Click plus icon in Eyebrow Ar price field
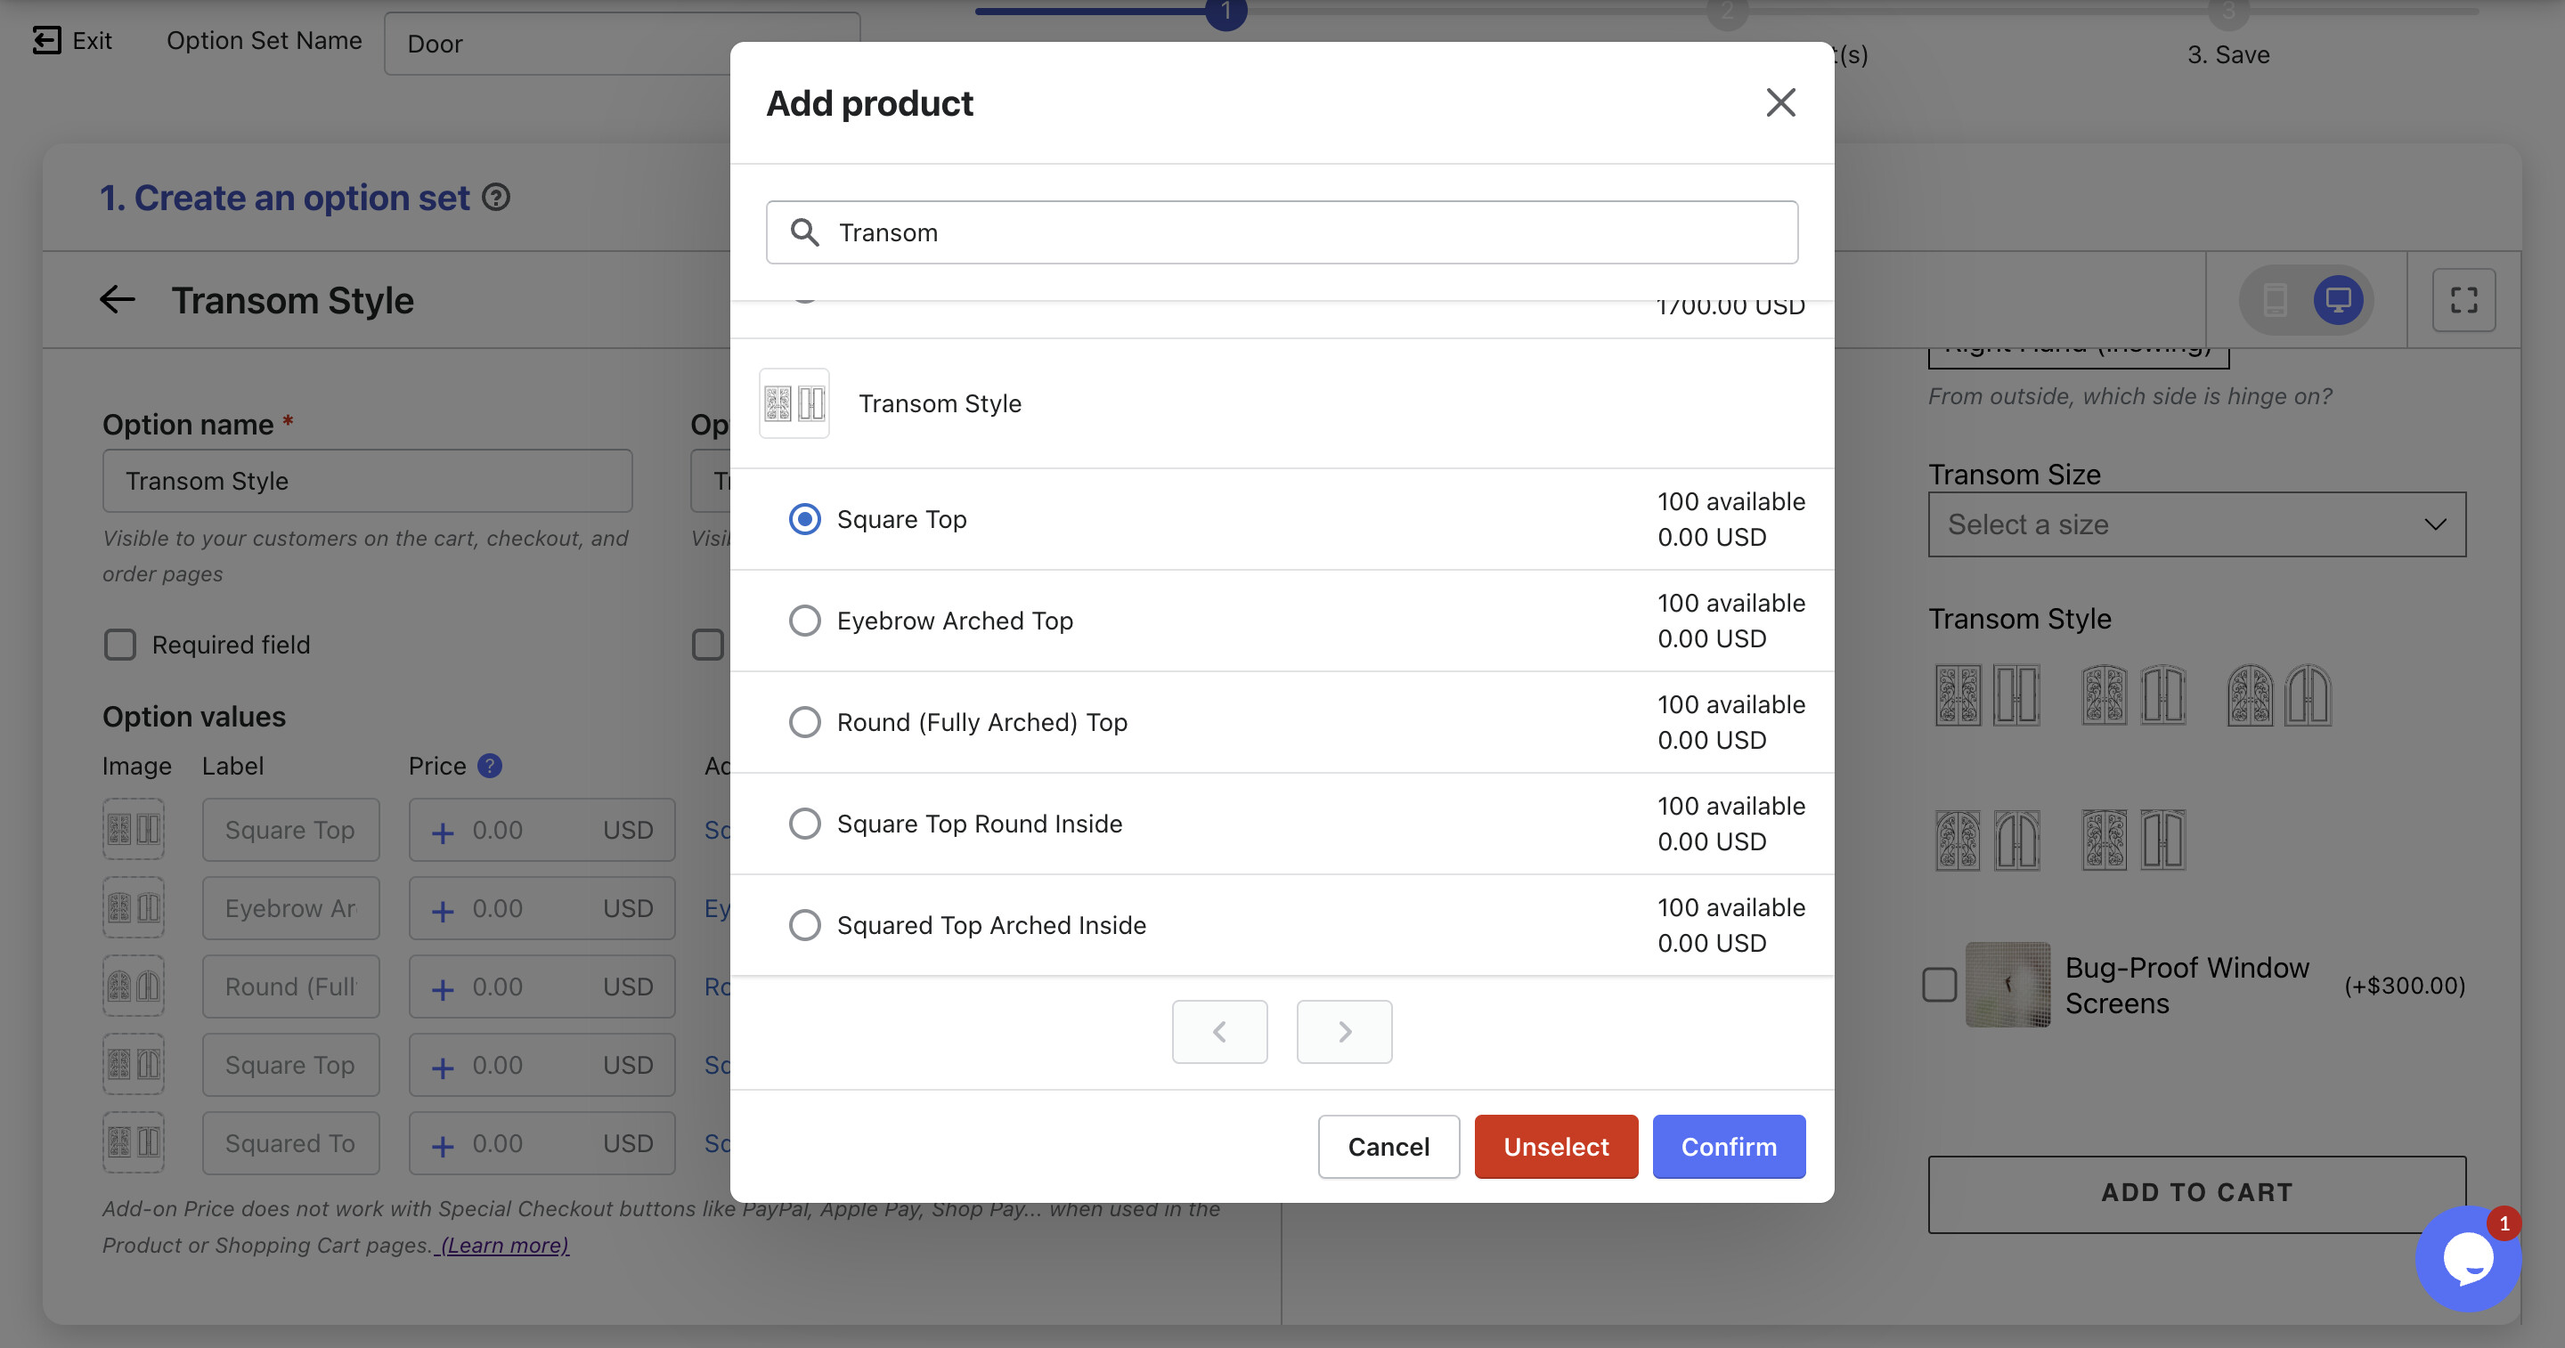Viewport: 2565px width, 1348px height. point(444,911)
